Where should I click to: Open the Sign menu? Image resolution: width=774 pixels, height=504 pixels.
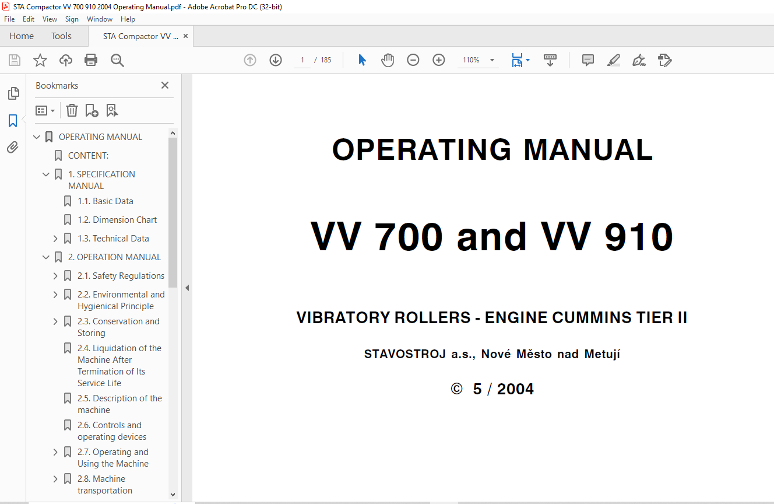tap(72, 19)
